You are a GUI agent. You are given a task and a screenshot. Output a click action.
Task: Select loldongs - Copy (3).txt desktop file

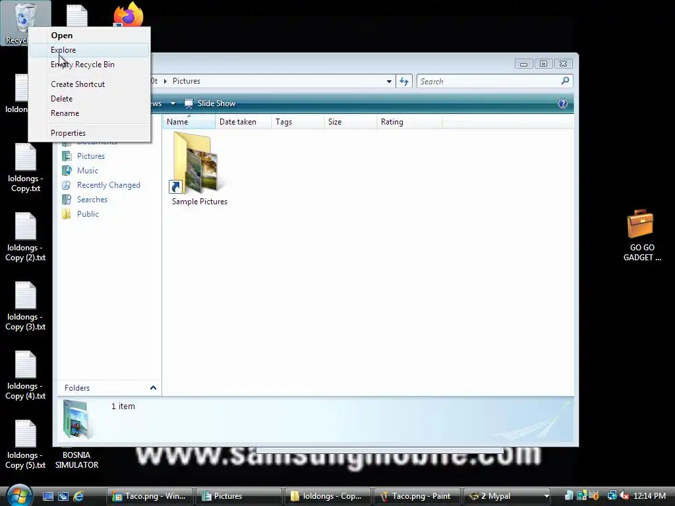26,306
